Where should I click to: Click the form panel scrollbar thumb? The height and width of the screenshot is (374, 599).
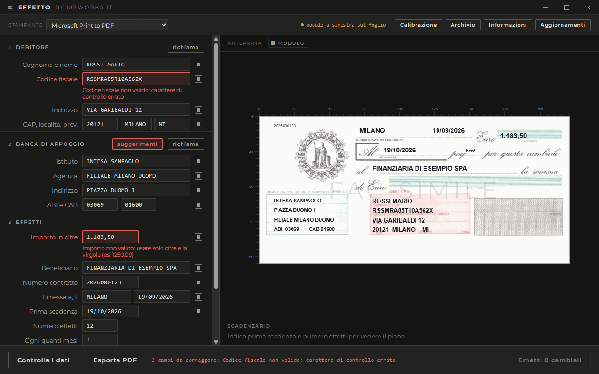pos(216,166)
